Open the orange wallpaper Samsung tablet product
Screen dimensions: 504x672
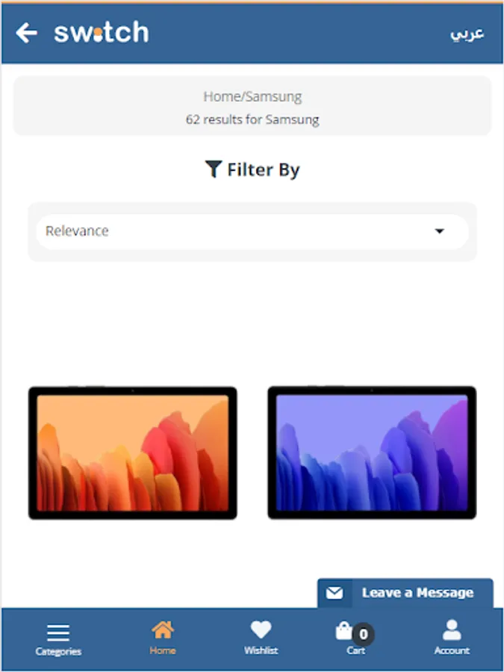(132, 452)
